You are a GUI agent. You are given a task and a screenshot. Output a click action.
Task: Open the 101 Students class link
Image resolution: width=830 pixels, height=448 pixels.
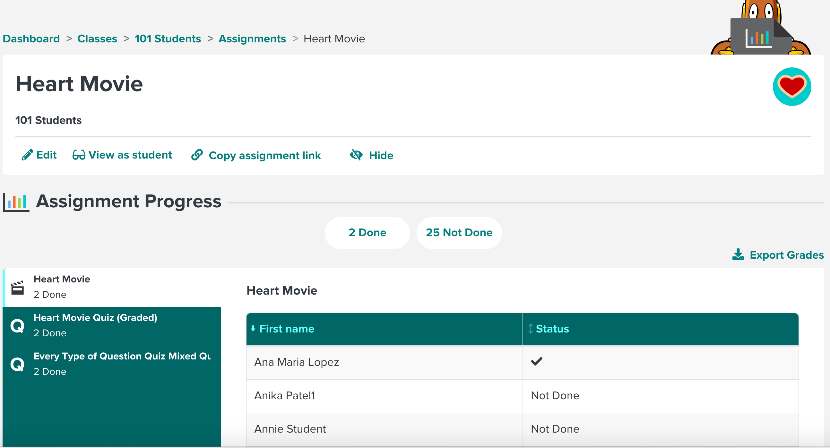tap(168, 38)
